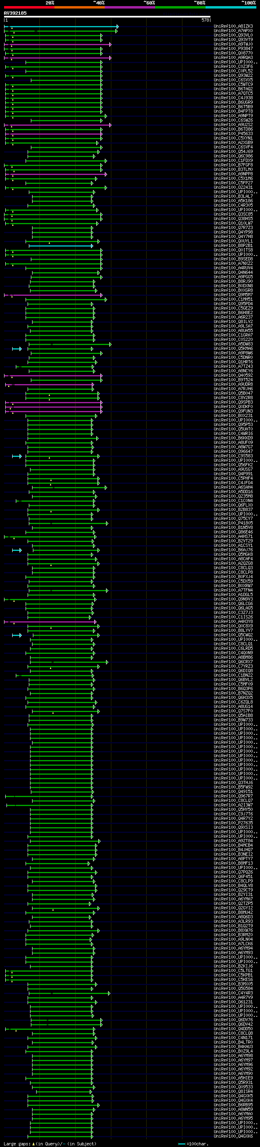This screenshot has width=260, height=1147.
Task: Click the 578 query length label
Action: coord(205,20)
